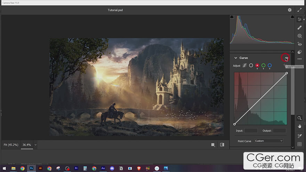Click the castle image preview
This screenshot has width=306, height=172.
coord(137,87)
